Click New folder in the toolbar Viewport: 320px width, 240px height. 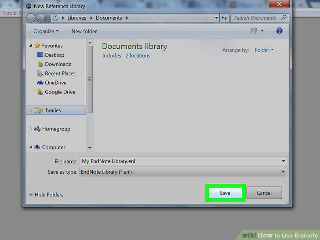[x=84, y=31]
